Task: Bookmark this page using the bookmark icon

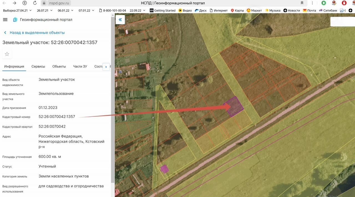Action: (x=302, y=3)
